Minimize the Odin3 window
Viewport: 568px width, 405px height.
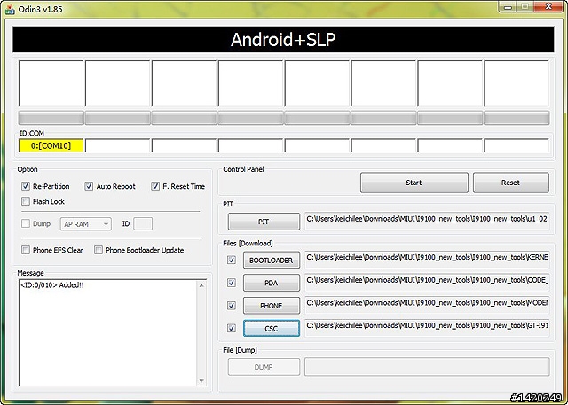click(509, 6)
